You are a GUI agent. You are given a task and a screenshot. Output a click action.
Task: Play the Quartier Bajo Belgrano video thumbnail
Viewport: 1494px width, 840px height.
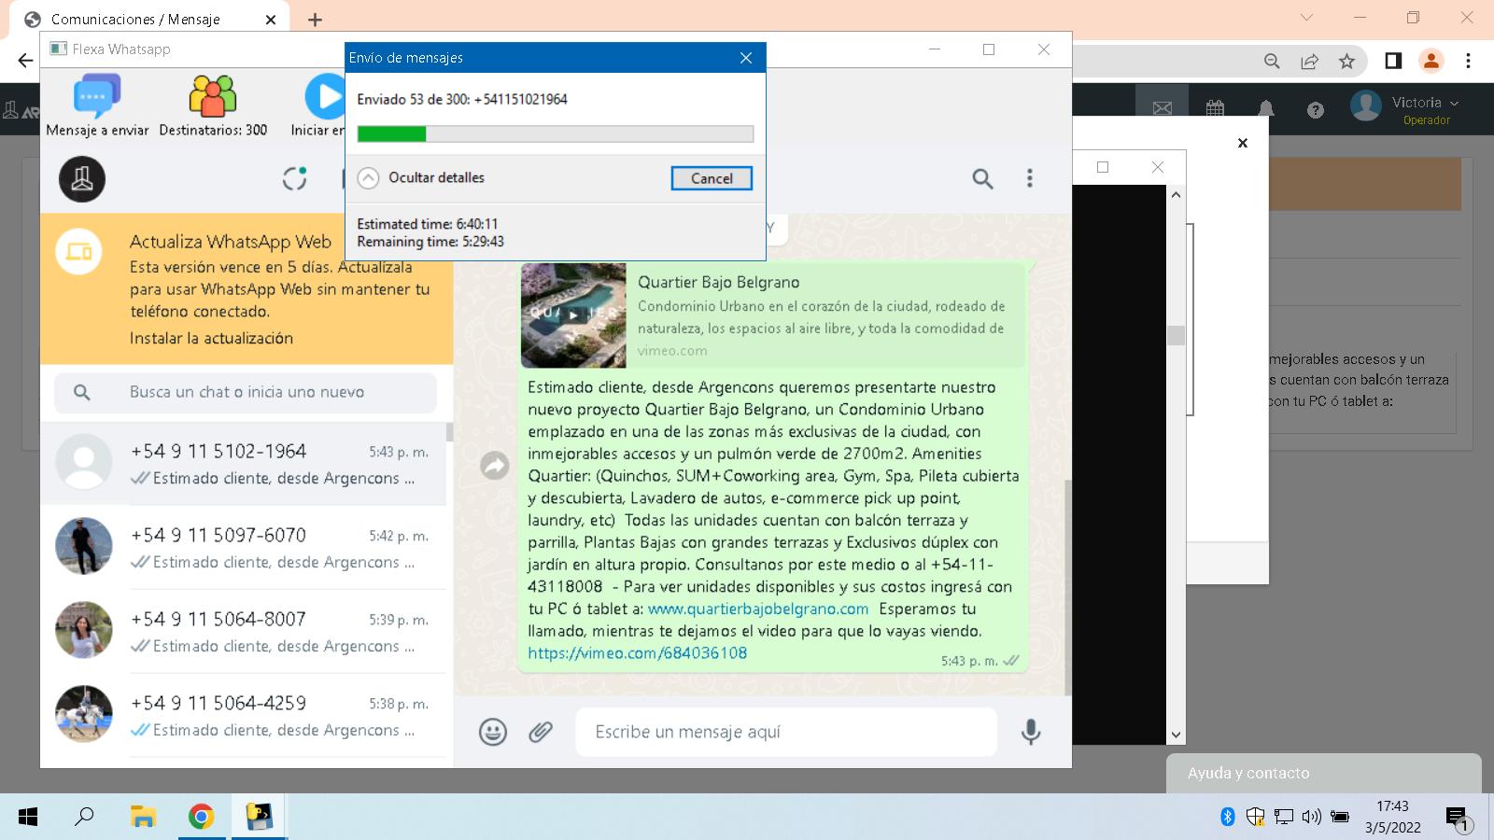[573, 315]
